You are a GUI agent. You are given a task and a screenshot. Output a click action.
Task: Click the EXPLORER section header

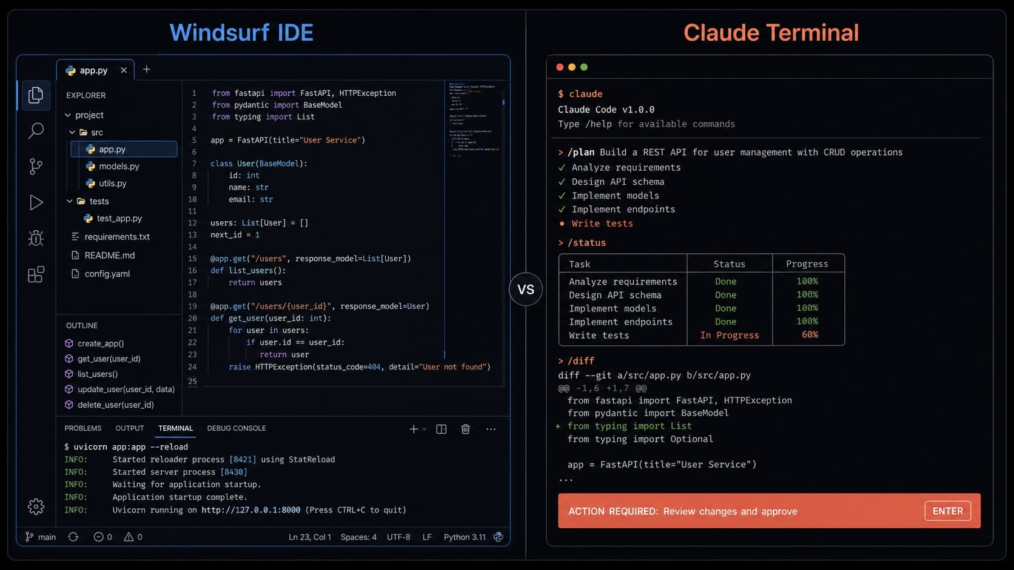86,95
